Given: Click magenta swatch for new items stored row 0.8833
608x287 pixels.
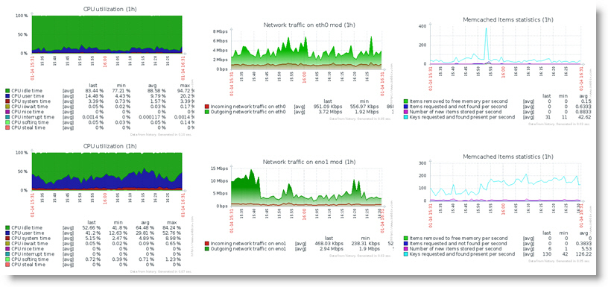Looking at the screenshot, I should coord(406,111).
